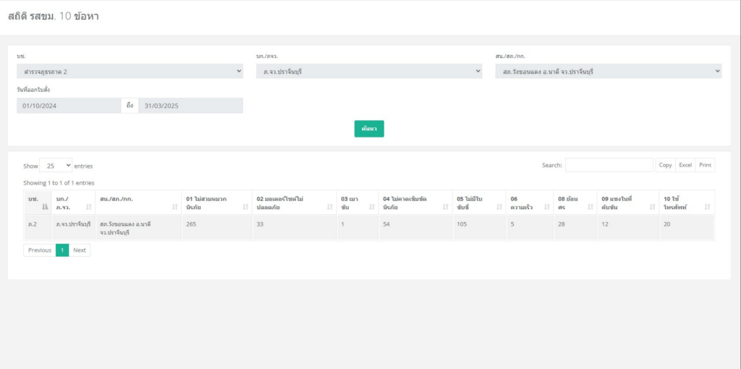Sort by 03 เมาขับ column arrows
Image resolution: width=741 pixels, height=369 pixels.
coord(372,207)
